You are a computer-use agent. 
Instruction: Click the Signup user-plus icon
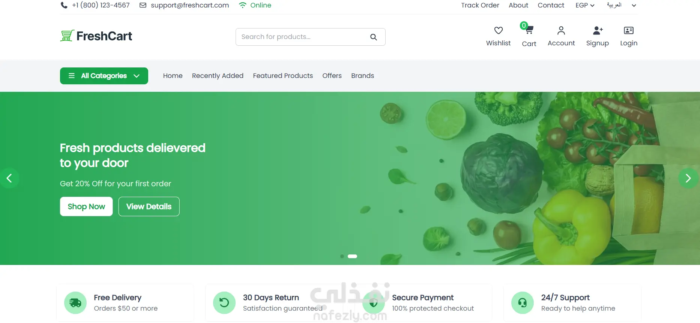[598, 30]
